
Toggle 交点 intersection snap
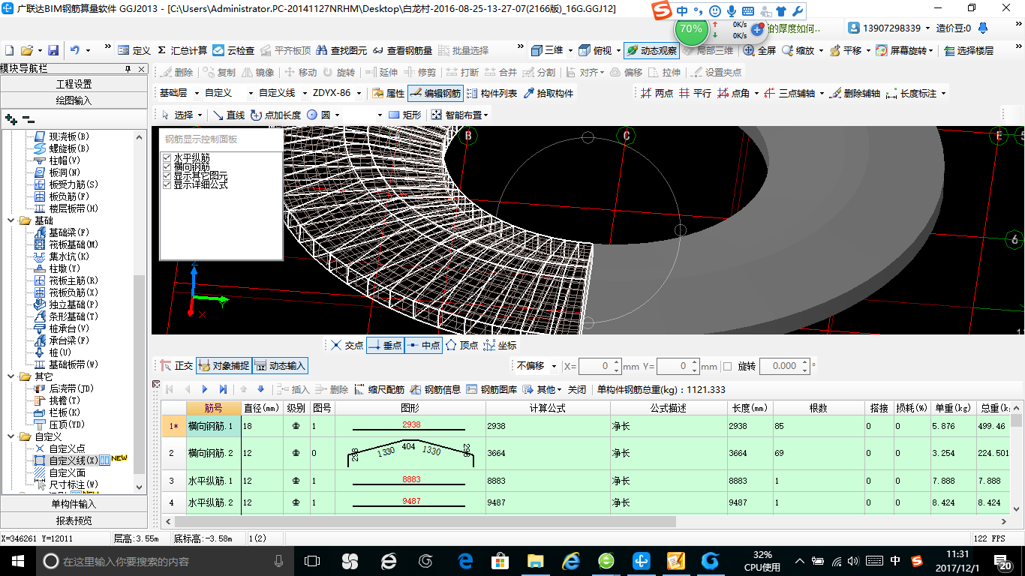tap(347, 345)
